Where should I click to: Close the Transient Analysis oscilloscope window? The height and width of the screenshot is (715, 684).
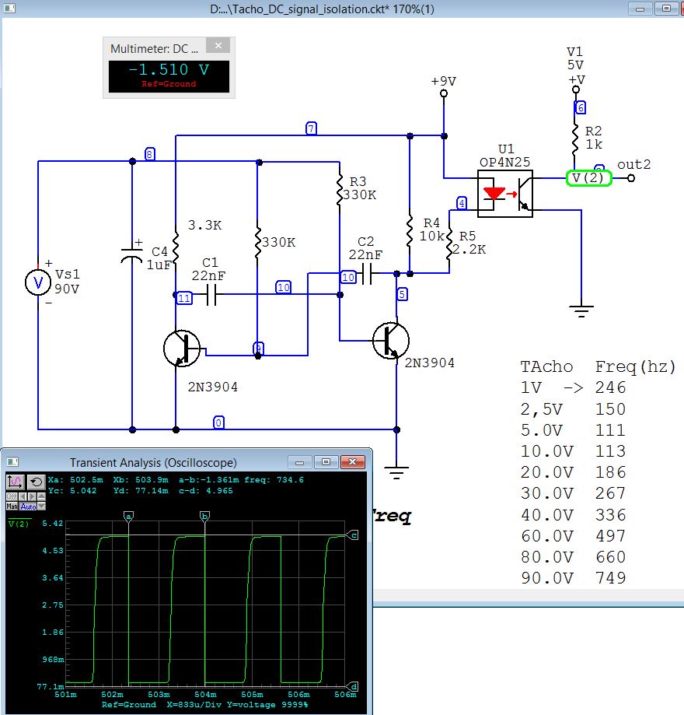tap(352, 462)
